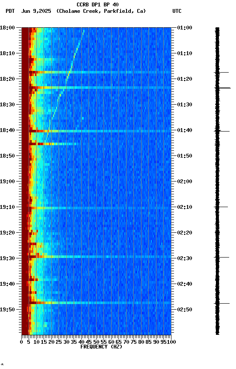
Task: Click the UTC time label 02:20
Action: (185, 233)
